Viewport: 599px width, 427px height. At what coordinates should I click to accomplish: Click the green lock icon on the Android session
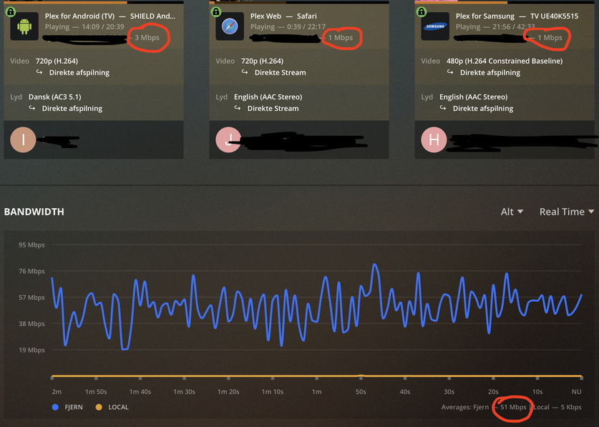11,11
